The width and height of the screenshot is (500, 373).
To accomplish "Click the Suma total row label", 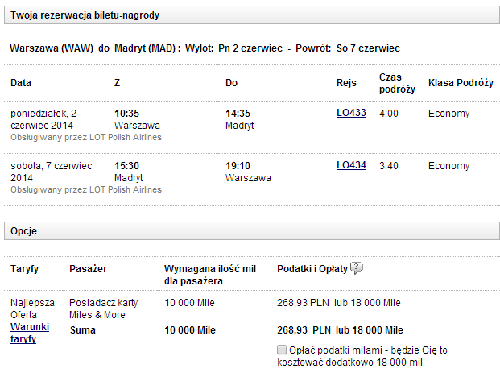I will 82,330.
